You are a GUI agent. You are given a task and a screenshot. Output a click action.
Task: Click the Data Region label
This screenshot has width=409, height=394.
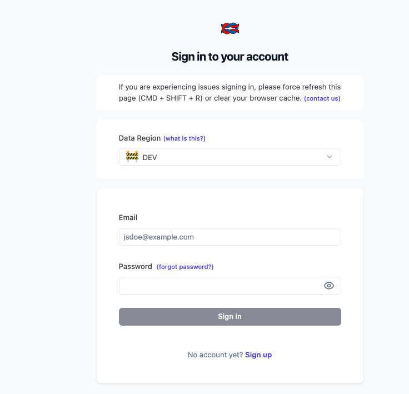(139, 138)
